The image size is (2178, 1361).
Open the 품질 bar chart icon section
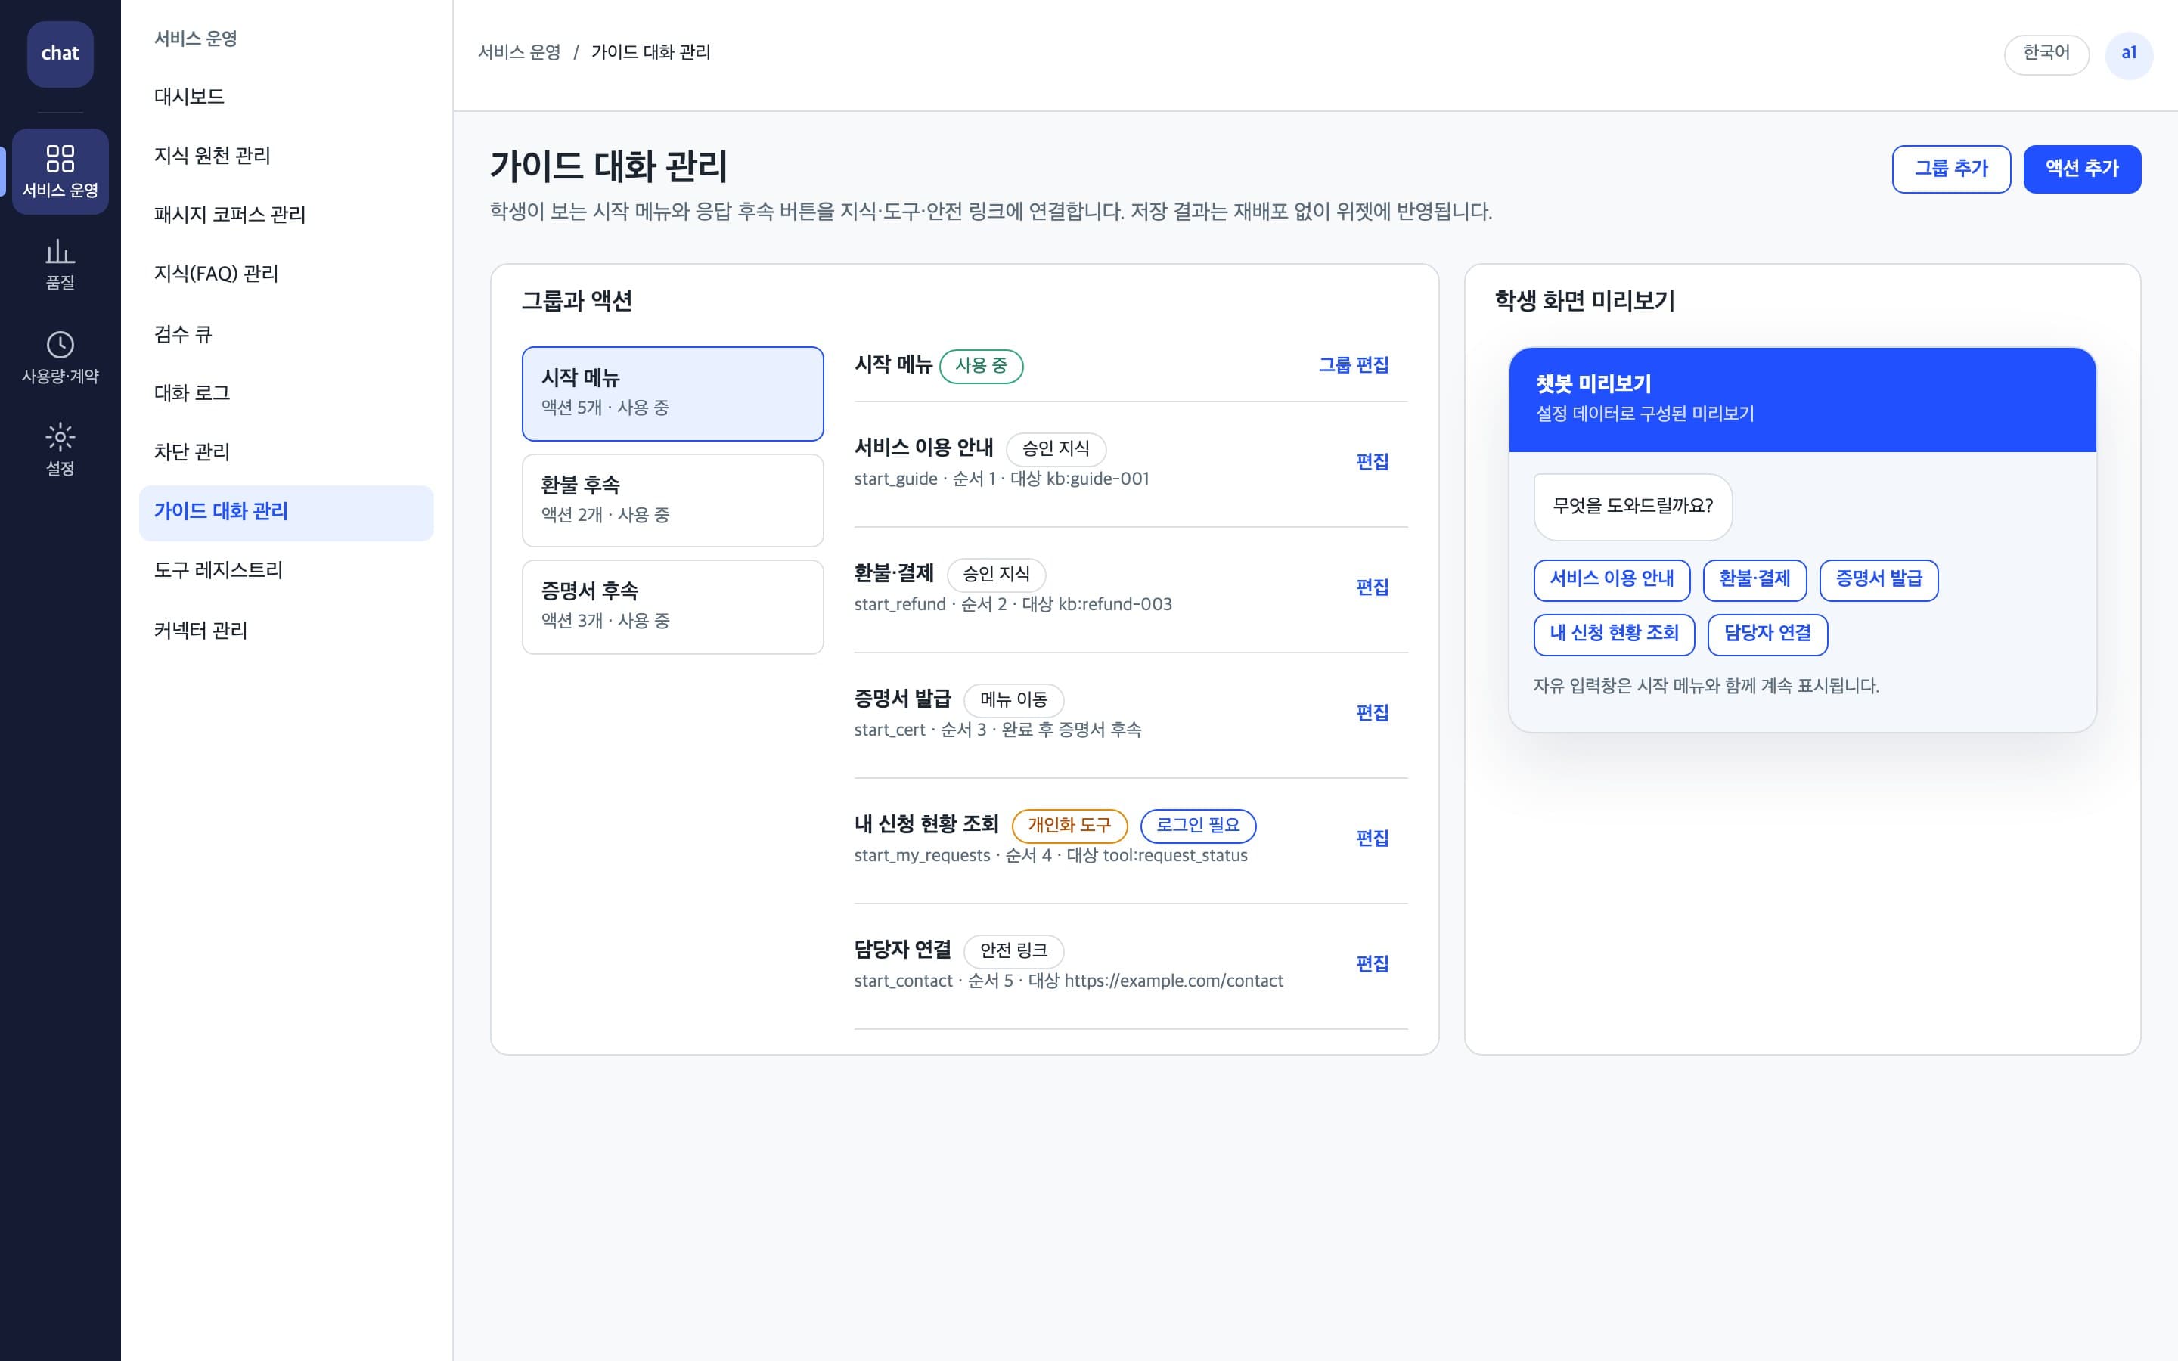click(60, 265)
